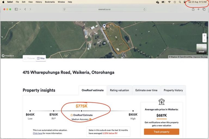Zoom in on the map
Image resolution: width=209 pixels, height=139 pixels.
tap(204, 36)
